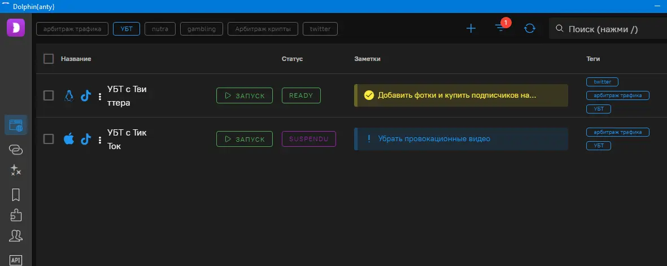
Task: Click TikTok icon of УБТ с Тик Ток
Action: (86, 139)
